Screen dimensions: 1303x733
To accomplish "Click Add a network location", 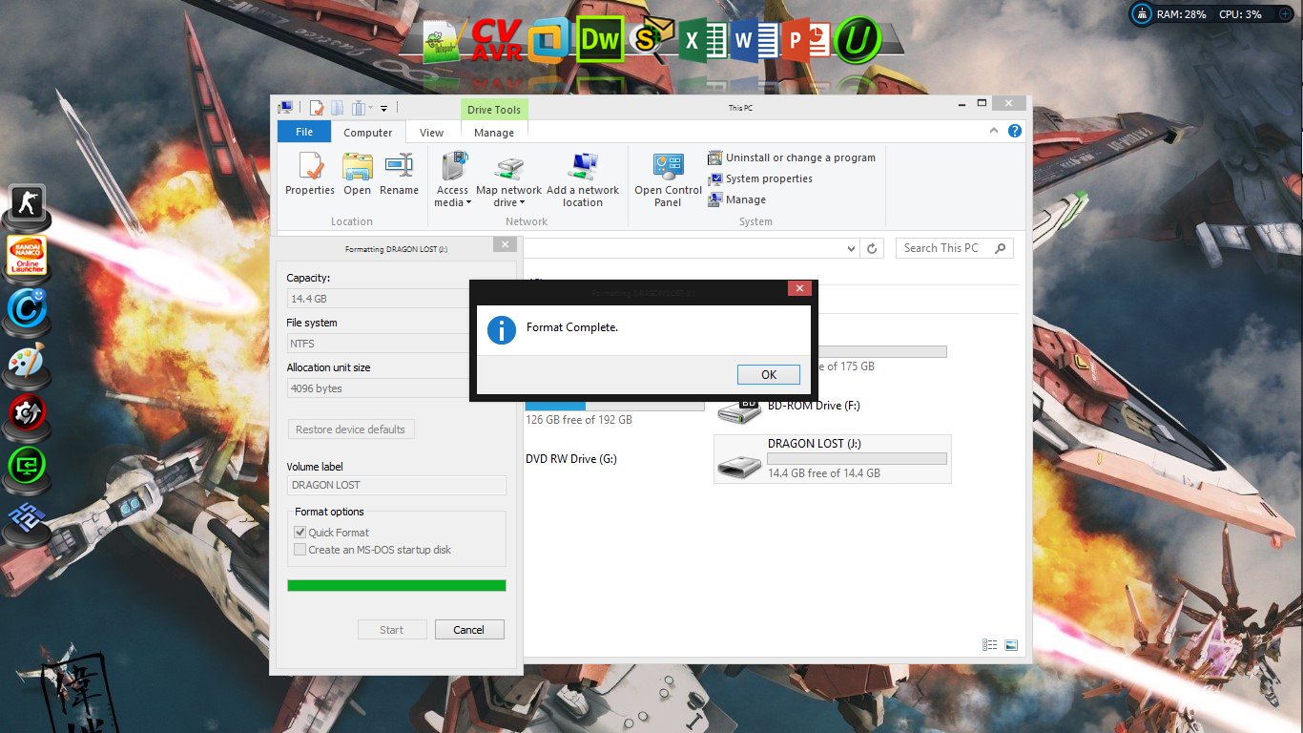I will tap(583, 180).
